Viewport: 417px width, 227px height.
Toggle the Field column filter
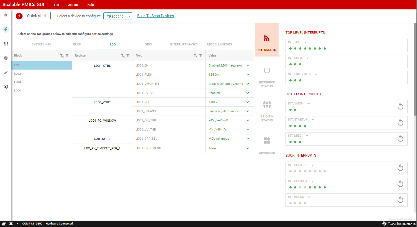pyautogui.click(x=201, y=56)
